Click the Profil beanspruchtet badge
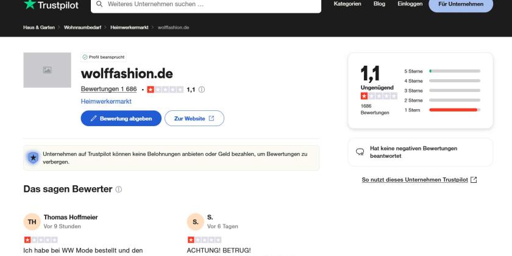Viewport: 512px width, 256px height. coord(104,57)
